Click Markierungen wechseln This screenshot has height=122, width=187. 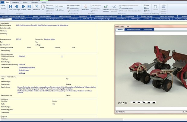tap(114, 8)
